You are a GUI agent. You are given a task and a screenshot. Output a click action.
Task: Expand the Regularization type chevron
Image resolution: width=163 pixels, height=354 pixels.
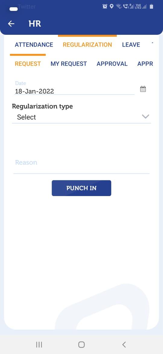coord(146,116)
